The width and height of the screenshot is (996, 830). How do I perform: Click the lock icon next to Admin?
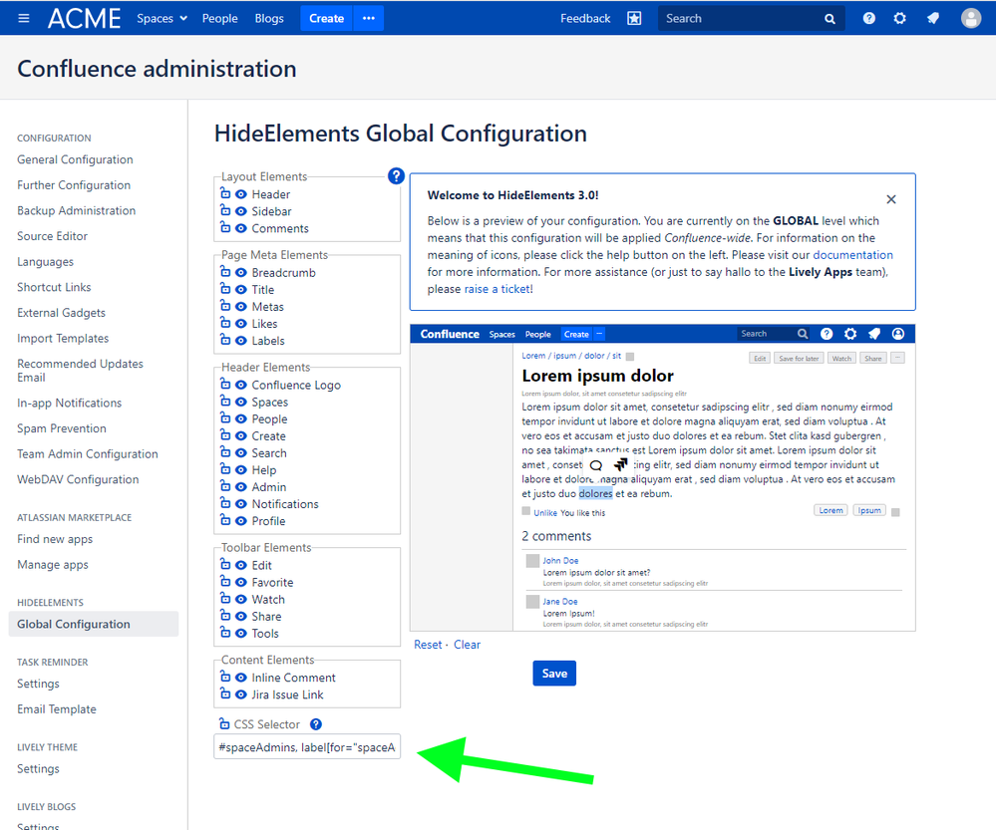pyautogui.click(x=225, y=486)
